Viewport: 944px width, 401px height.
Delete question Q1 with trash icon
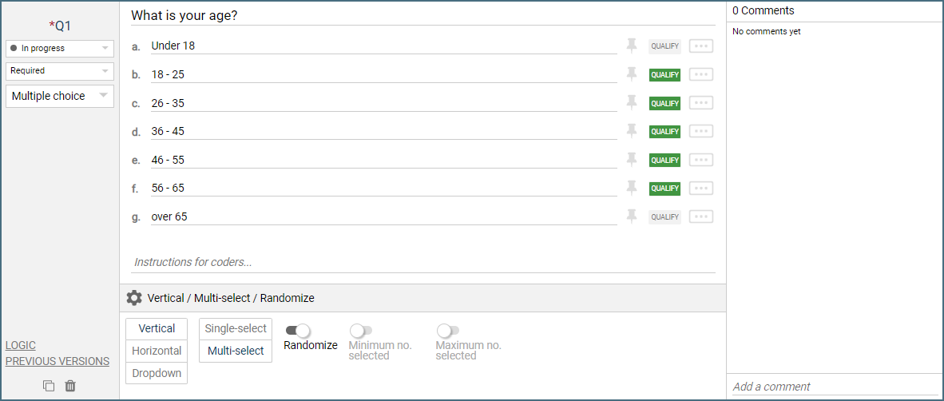pos(70,386)
